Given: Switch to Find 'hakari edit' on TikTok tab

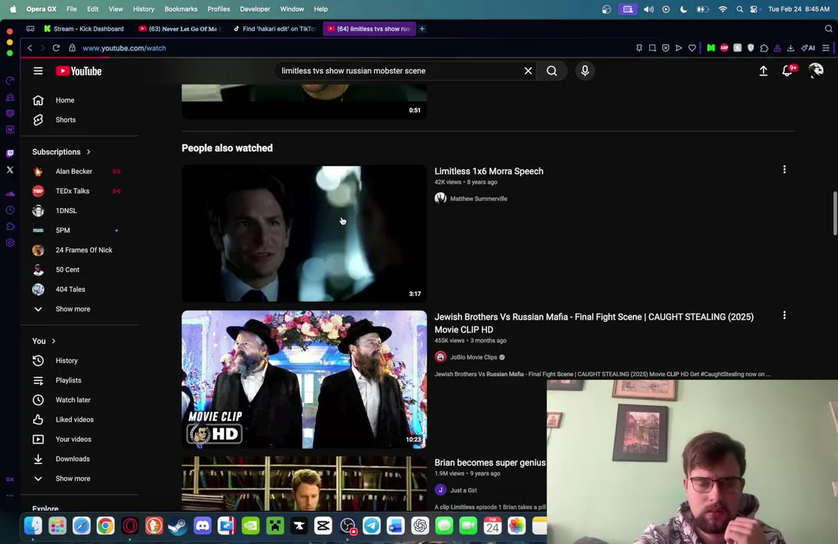Looking at the screenshot, I should (275, 29).
